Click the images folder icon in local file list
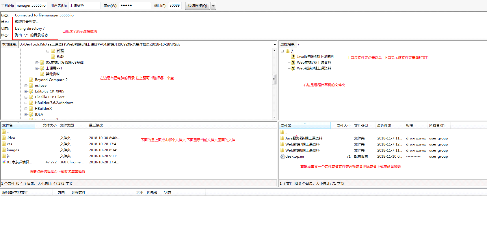Image resolution: width=487 pixels, height=238 pixels. 4,150
